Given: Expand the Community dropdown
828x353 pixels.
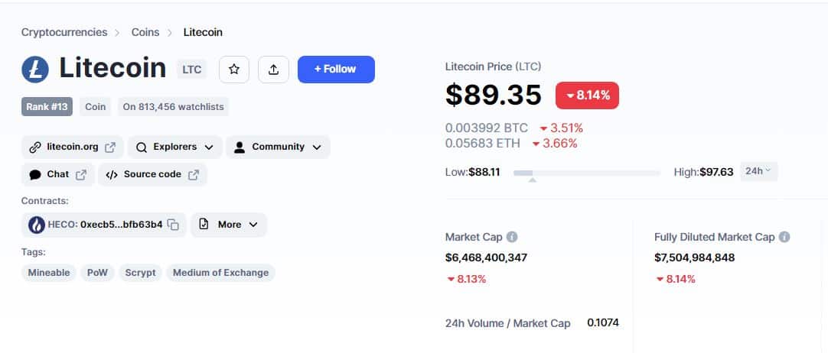Looking at the screenshot, I should click(x=278, y=147).
